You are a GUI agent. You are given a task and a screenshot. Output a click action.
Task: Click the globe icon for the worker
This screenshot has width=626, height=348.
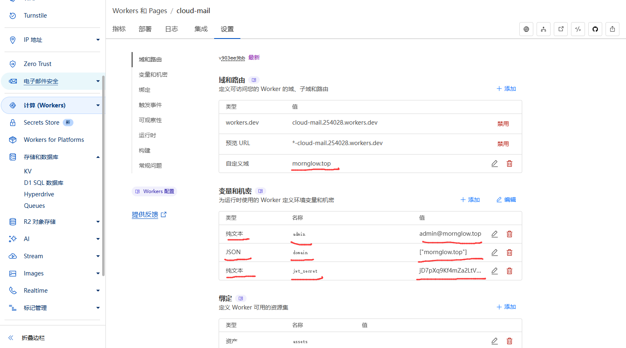click(526, 29)
